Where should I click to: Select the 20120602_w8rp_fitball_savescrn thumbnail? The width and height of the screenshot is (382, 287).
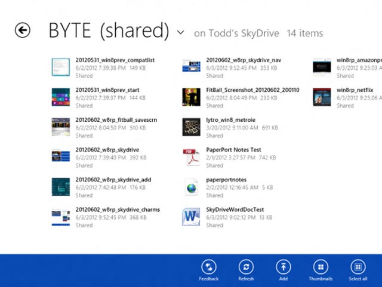pos(61,127)
